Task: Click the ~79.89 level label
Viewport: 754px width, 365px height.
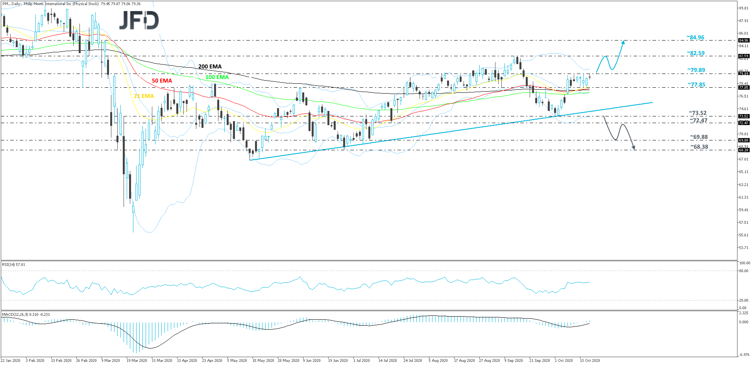Action: 696,70
